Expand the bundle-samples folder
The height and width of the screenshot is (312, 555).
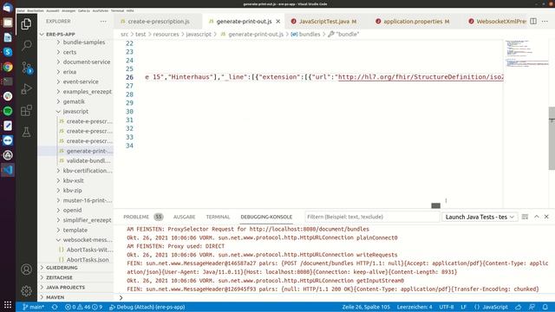point(84,42)
